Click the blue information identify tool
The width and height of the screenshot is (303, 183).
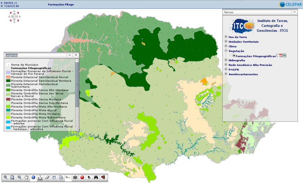[x=33, y=177]
